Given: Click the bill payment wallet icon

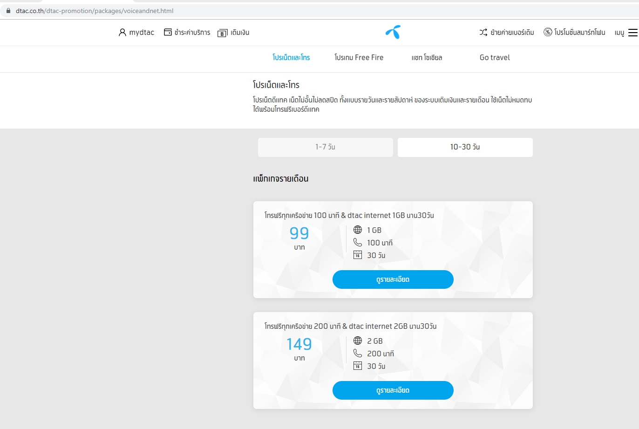Looking at the screenshot, I should tap(168, 32).
